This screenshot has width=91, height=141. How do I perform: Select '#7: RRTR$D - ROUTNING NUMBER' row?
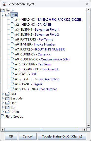point(40,49)
